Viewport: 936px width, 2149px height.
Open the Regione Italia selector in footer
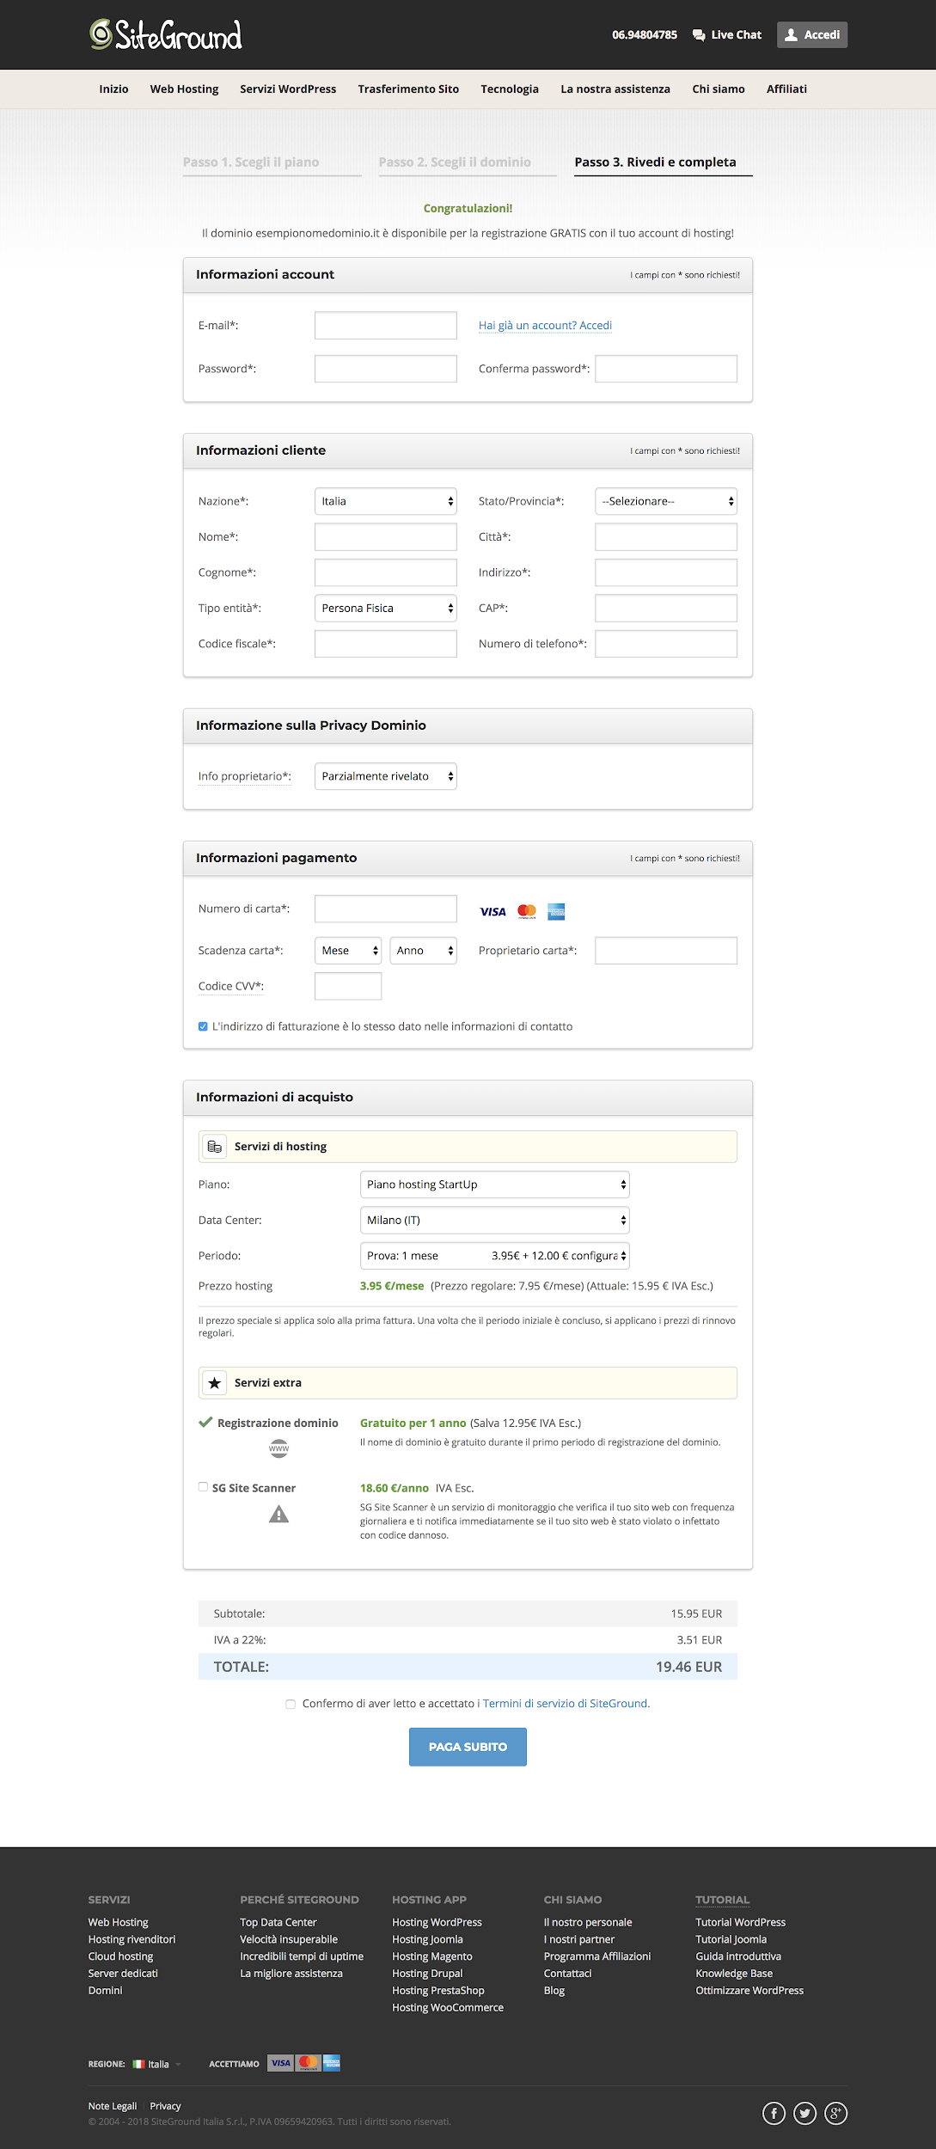[x=157, y=2064]
